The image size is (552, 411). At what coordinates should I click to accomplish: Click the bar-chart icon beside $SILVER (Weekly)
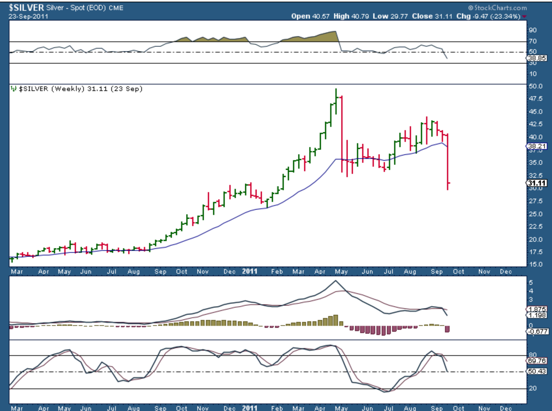click(x=14, y=89)
